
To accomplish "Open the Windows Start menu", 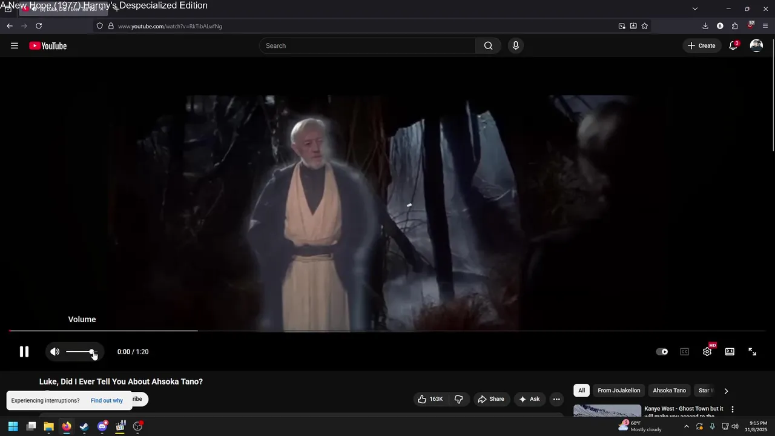I will [x=13, y=426].
